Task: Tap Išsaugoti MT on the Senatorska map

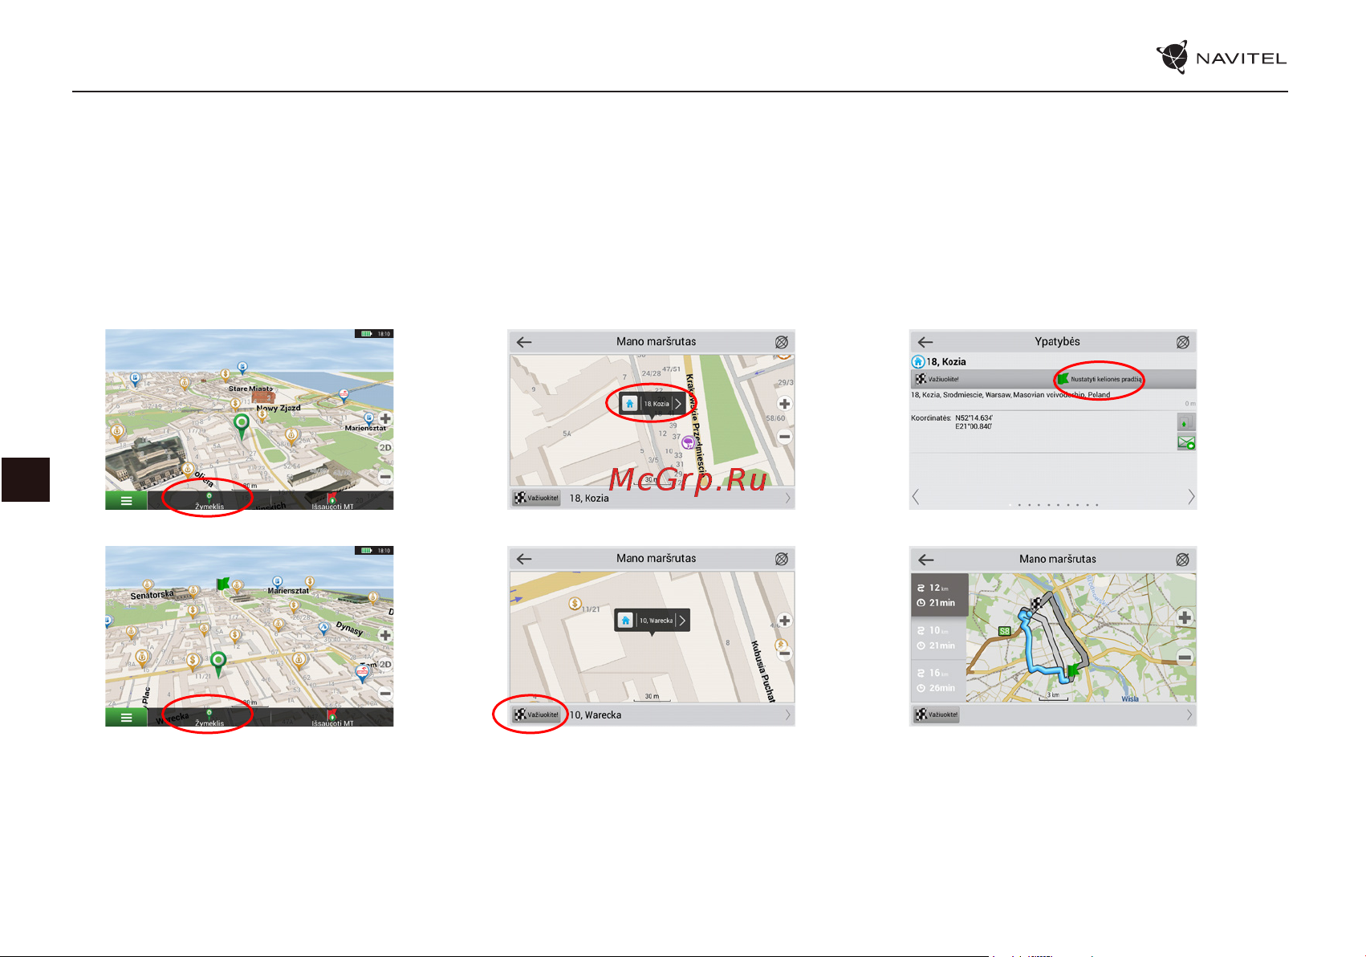Action: click(x=332, y=719)
